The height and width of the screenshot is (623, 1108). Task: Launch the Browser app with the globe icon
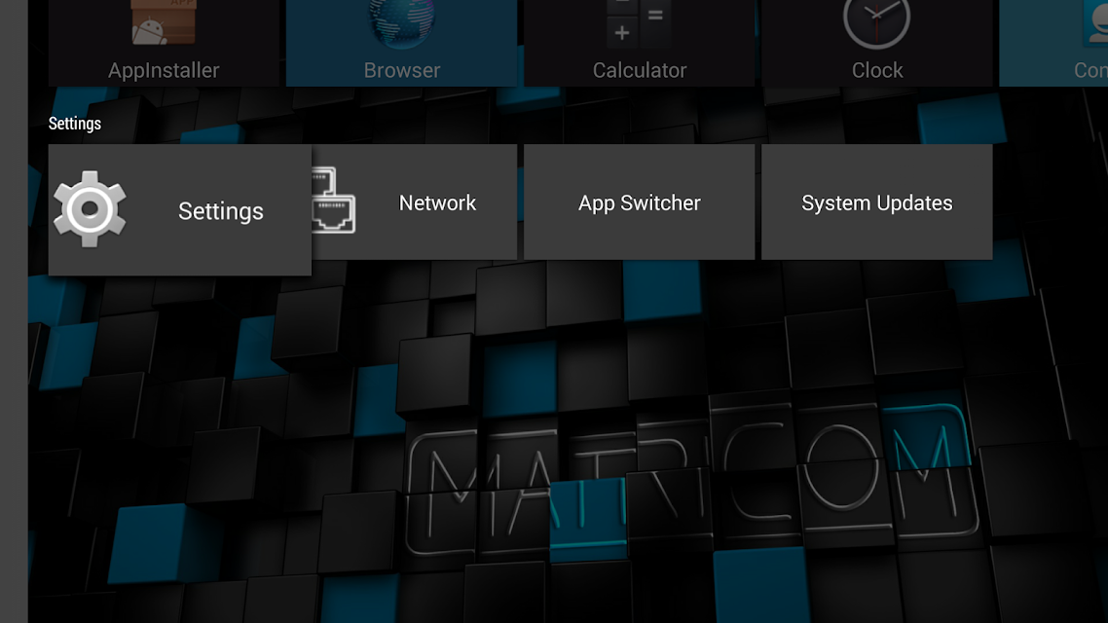[x=401, y=43]
